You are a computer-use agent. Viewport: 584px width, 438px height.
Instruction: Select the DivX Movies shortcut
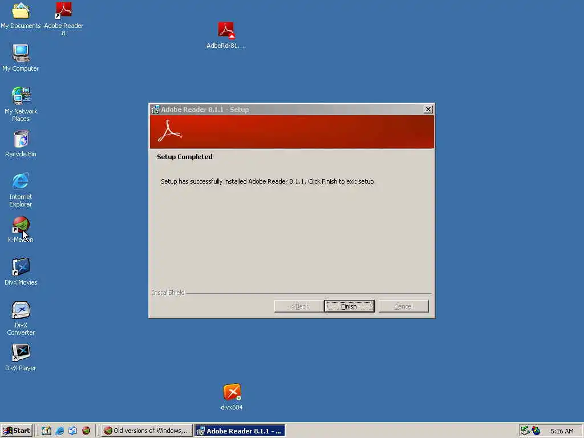21,272
